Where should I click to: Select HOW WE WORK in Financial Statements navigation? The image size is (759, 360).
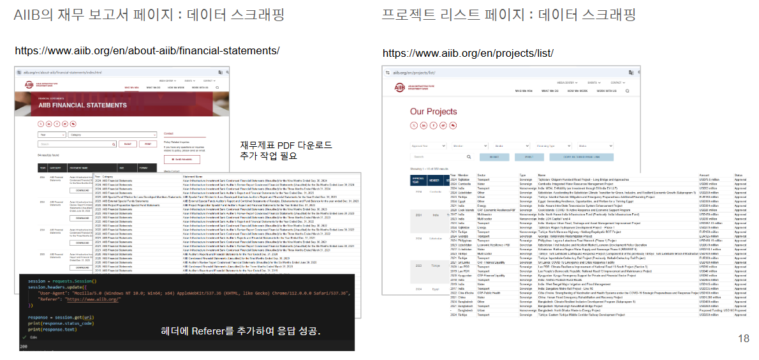point(176,87)
